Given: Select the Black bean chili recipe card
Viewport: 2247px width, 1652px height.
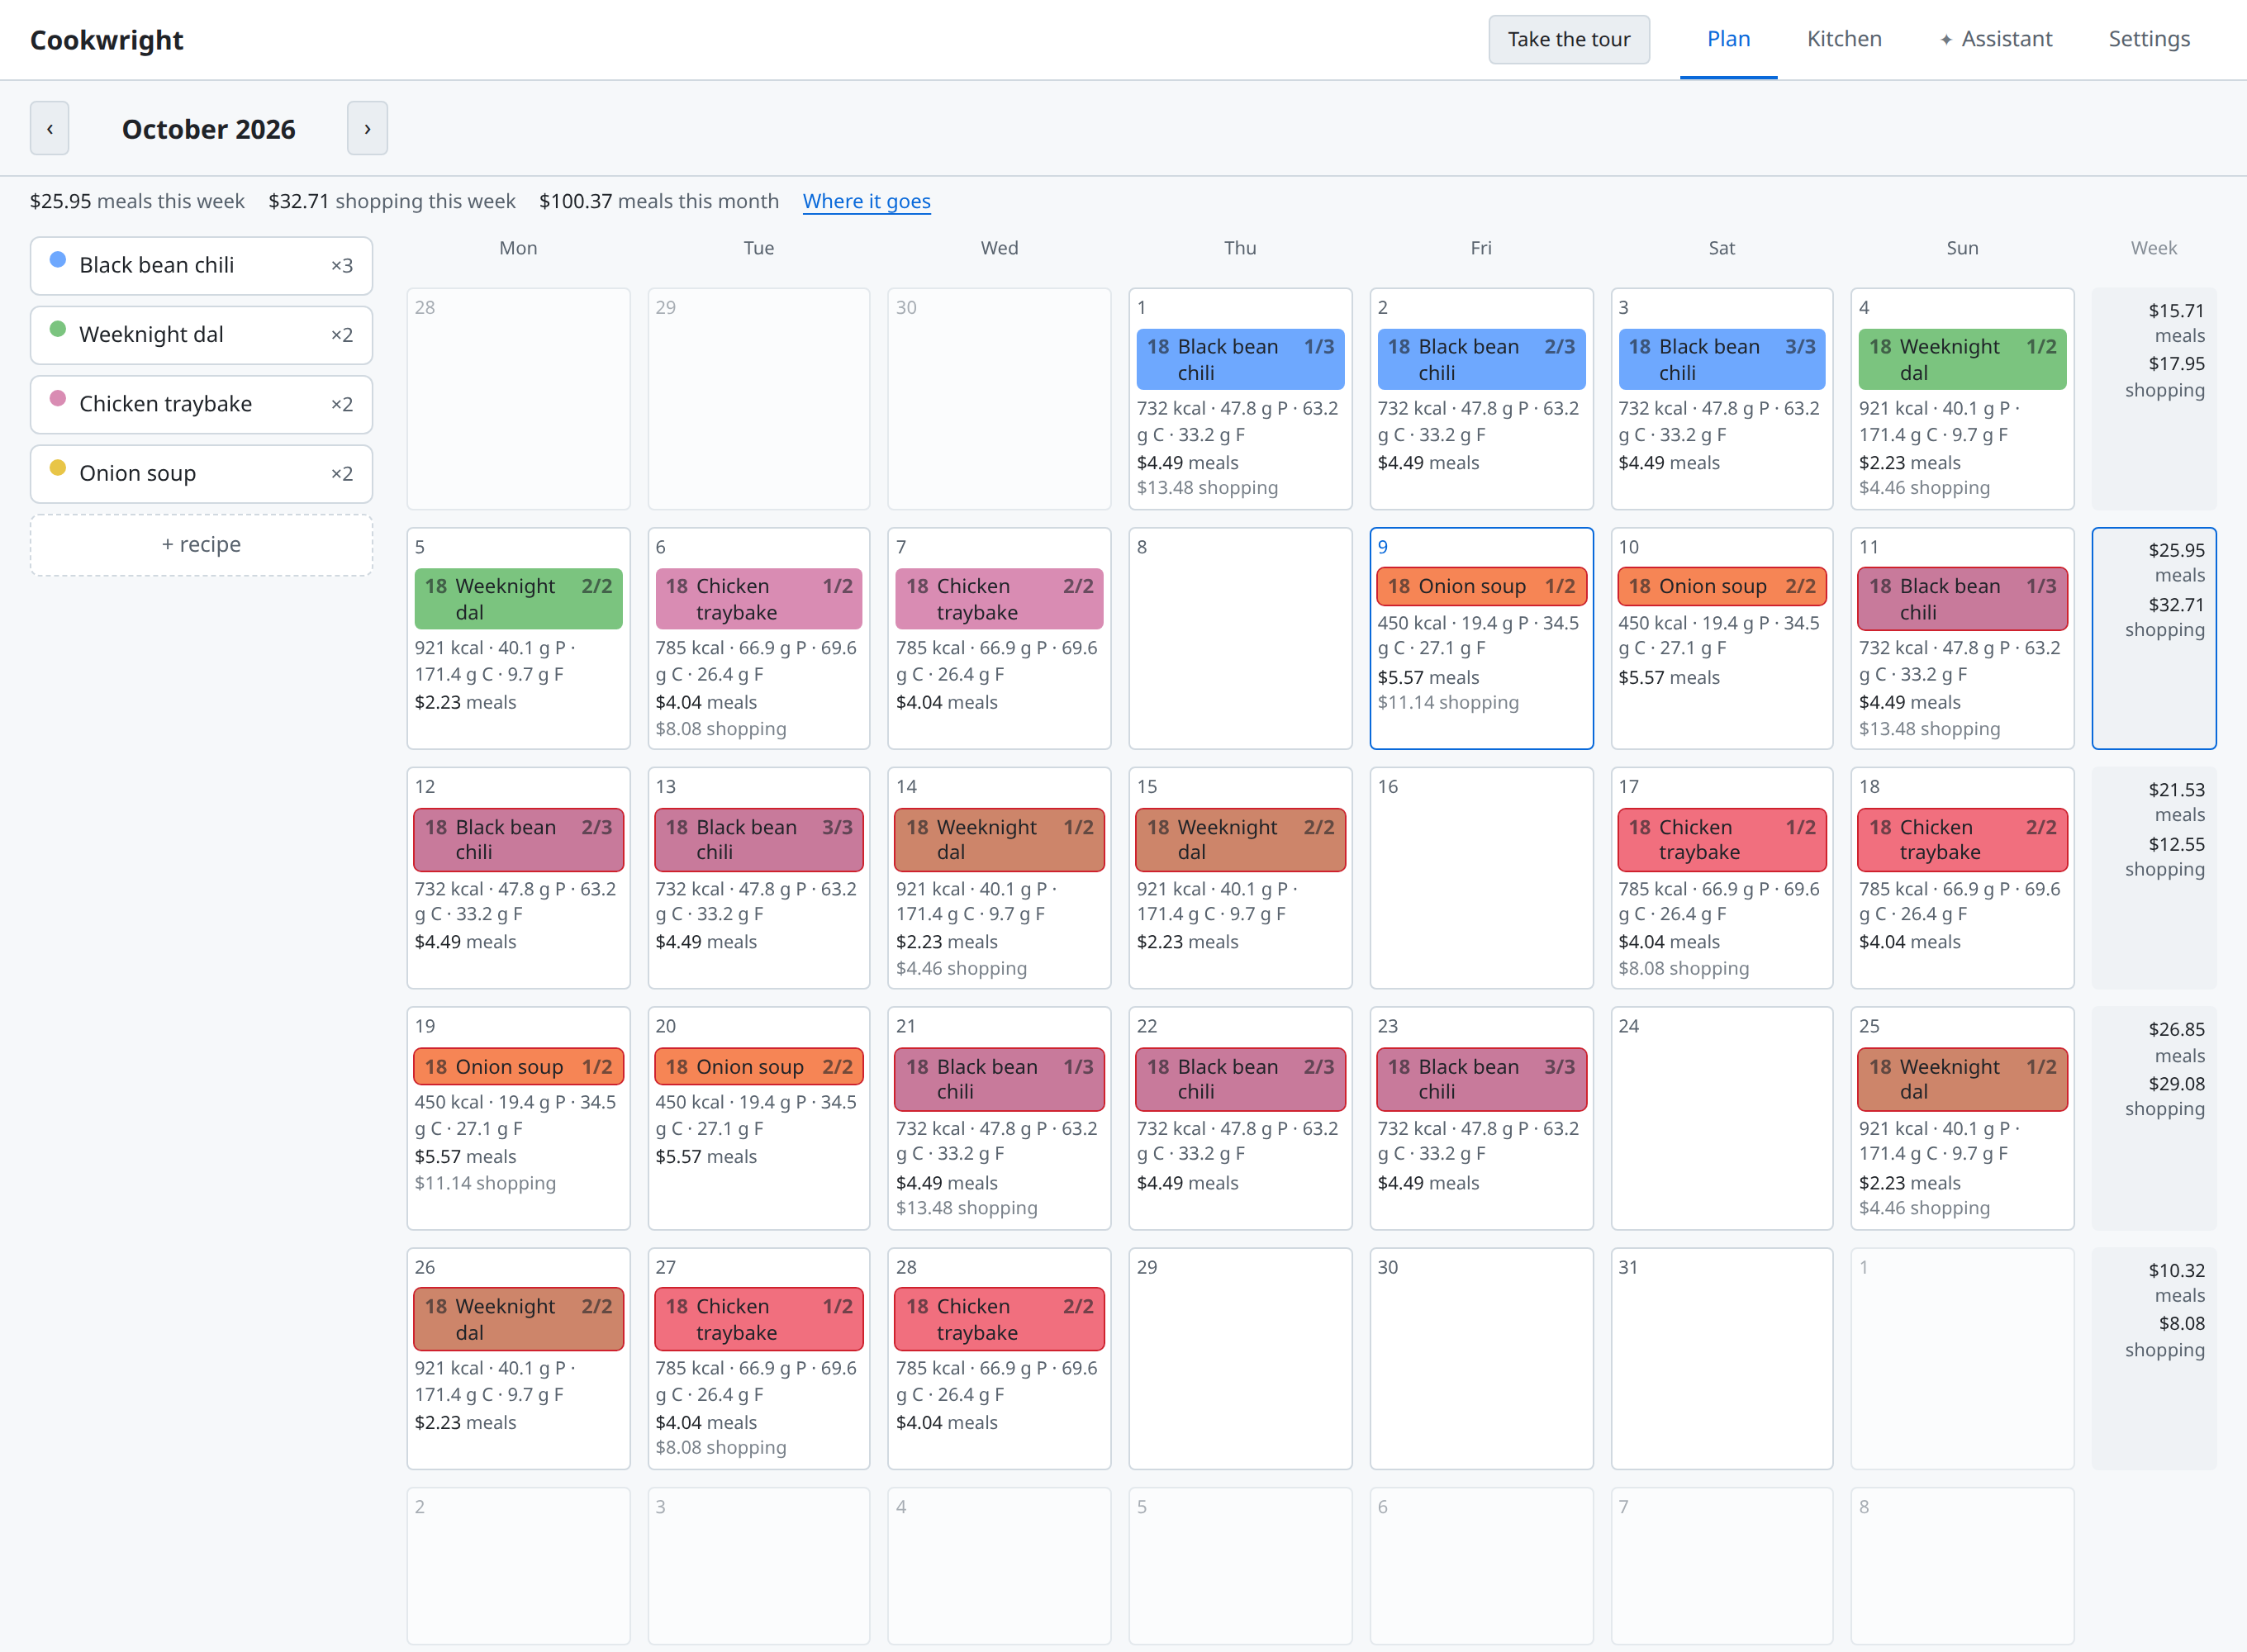Looking at the screenshot, I should (x=201, y=265).
